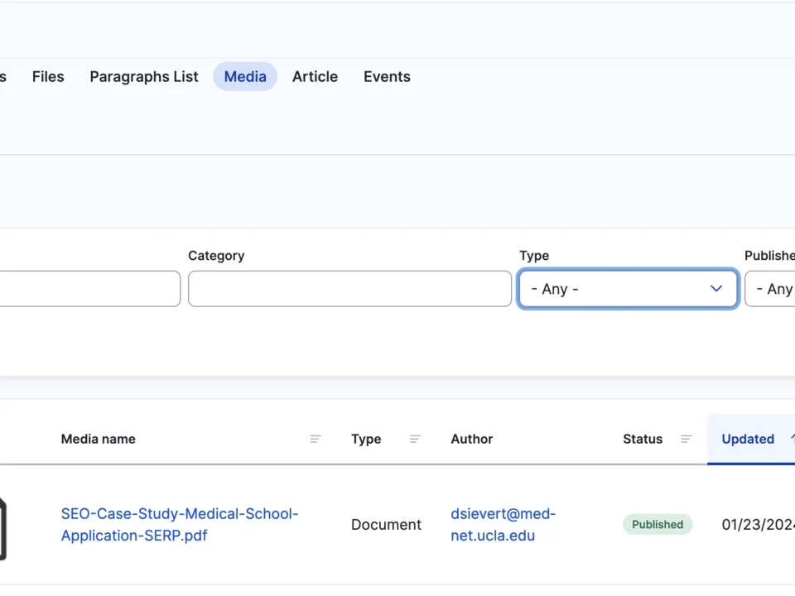Click inside the Category filter field

(x=349, y=288)
